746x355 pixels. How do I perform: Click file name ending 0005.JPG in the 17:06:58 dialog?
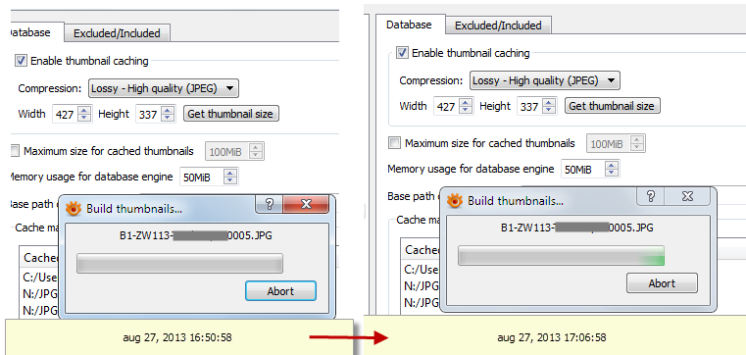pyautogui.click(x=577, y=228)
